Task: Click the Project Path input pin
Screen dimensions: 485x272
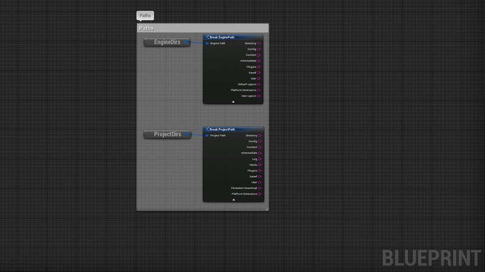Action: [207, 135]
